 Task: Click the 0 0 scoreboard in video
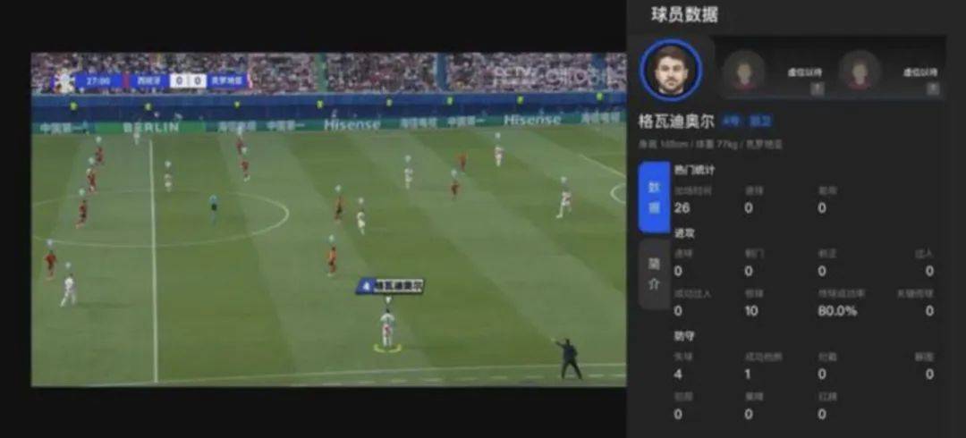click(188, 80)
